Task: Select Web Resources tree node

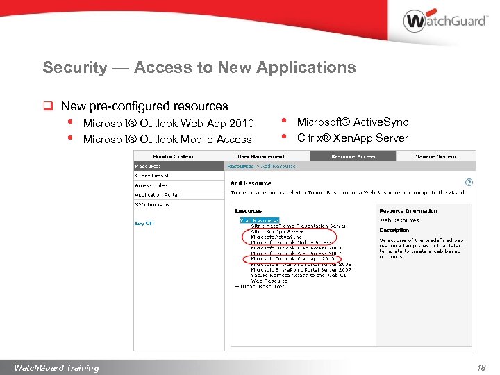Action: point(260,220)
